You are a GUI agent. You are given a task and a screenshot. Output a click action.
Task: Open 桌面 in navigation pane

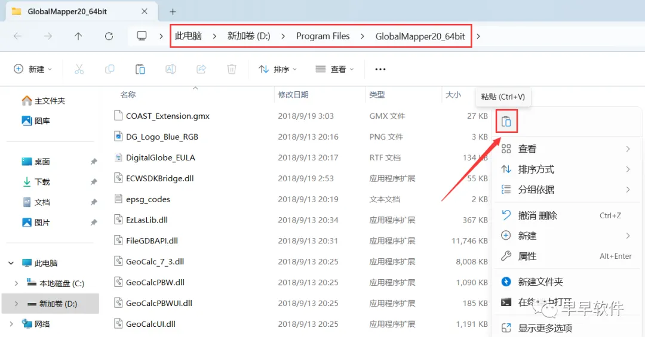pos(36,162)
